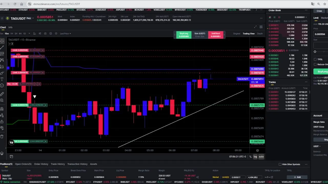The height and width of the screenshot is (184, 328).
Task: Open the TAGUSDT symbol selector dropdown
Action: 33,18
